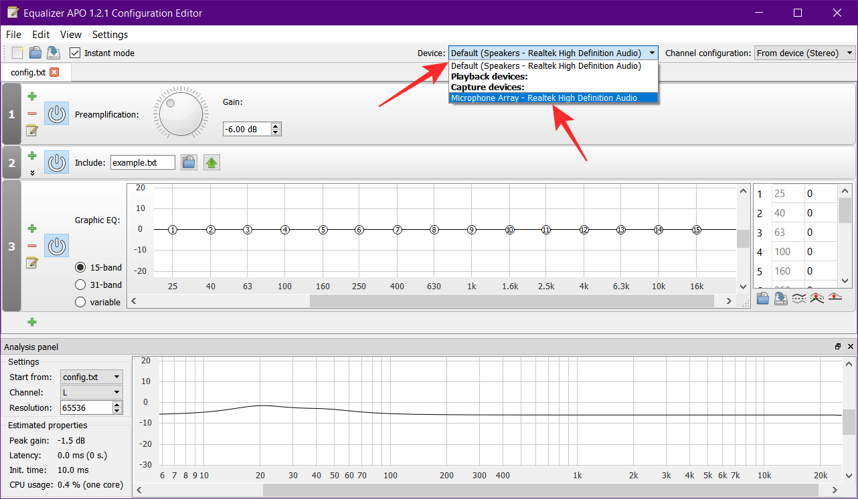858x499 pixels.
Task: Click invert response icon below EQ table
Action: (798, 299)
